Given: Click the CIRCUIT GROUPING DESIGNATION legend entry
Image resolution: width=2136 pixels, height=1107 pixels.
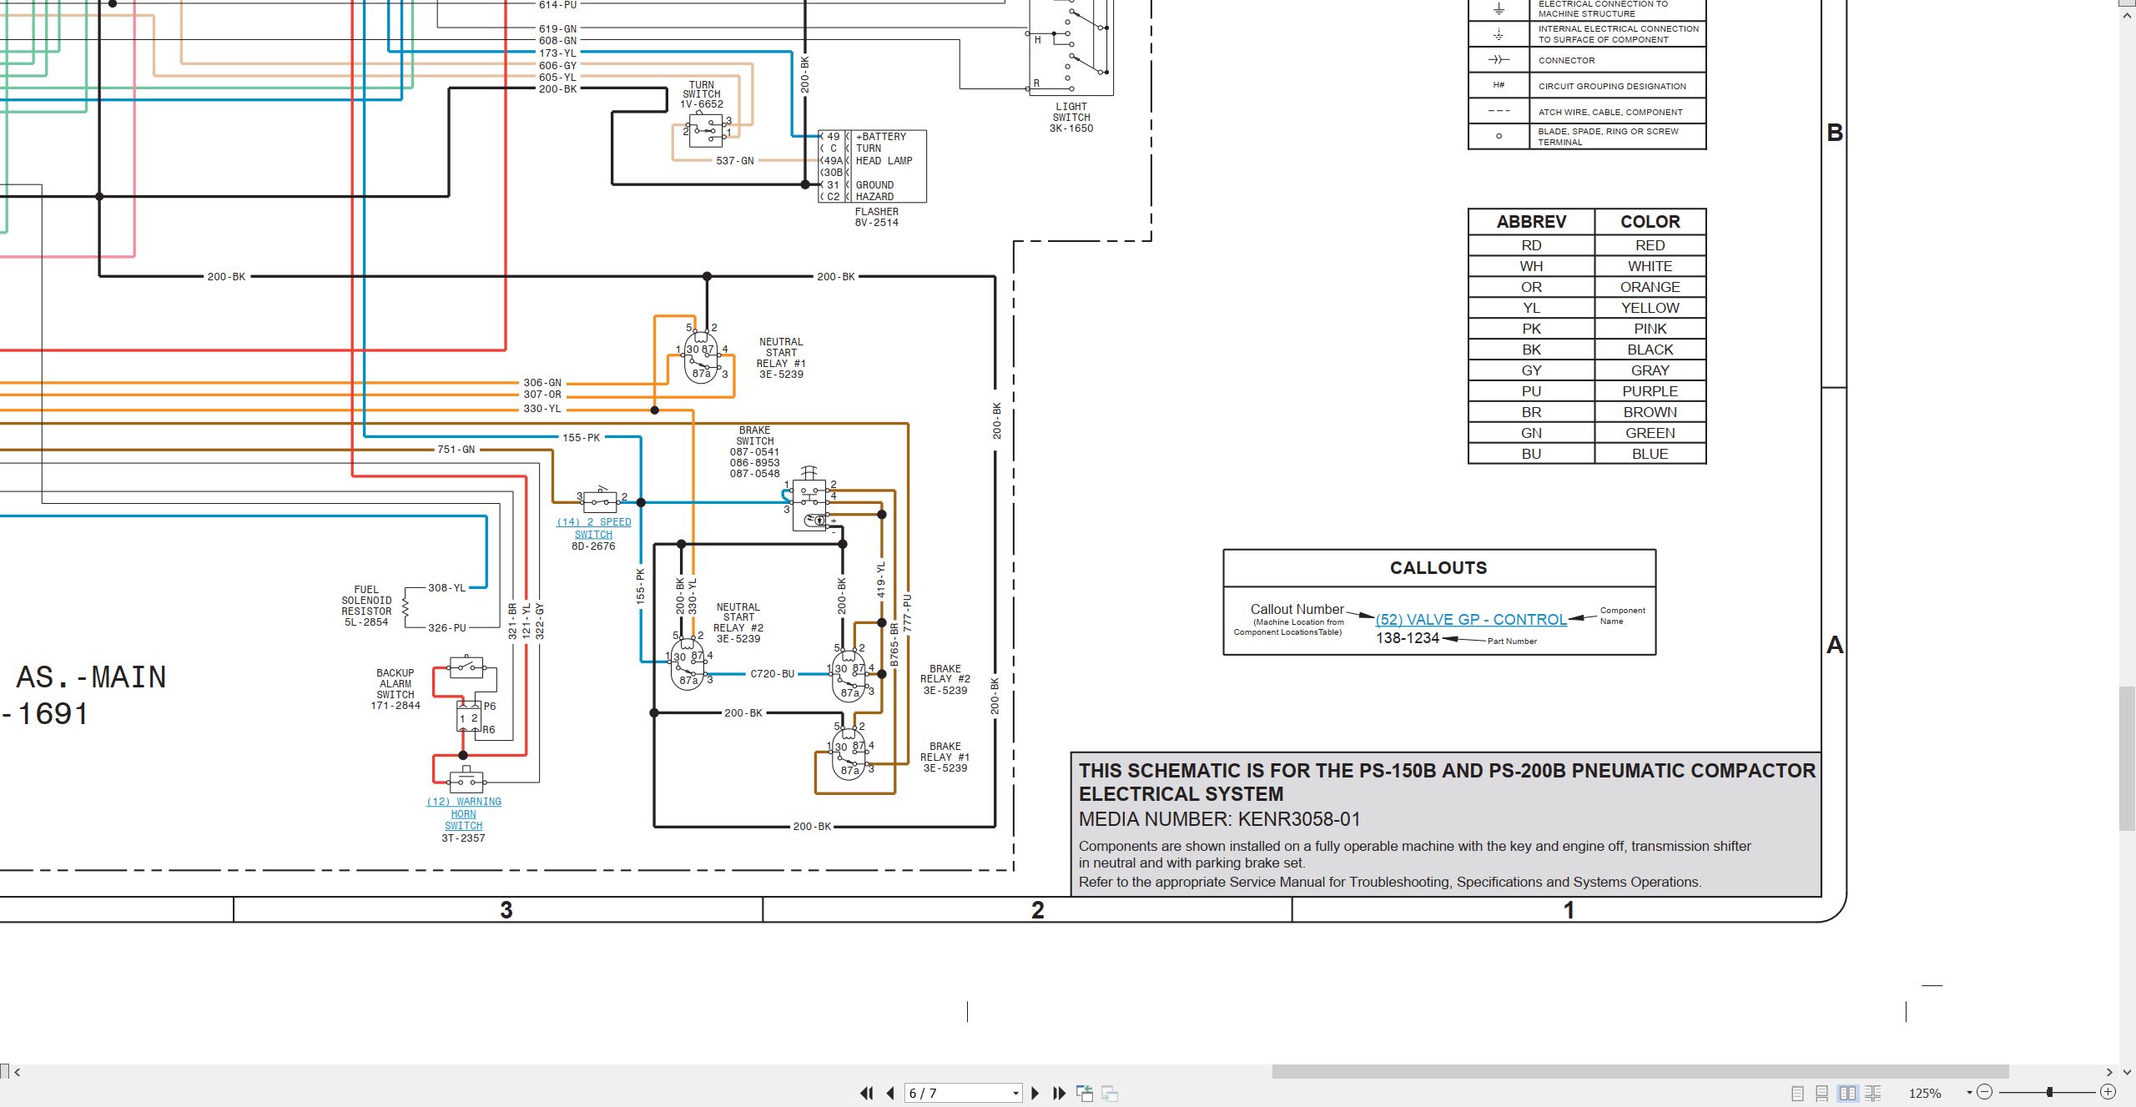Looking at the screenshot, I should click(1612, 86).
